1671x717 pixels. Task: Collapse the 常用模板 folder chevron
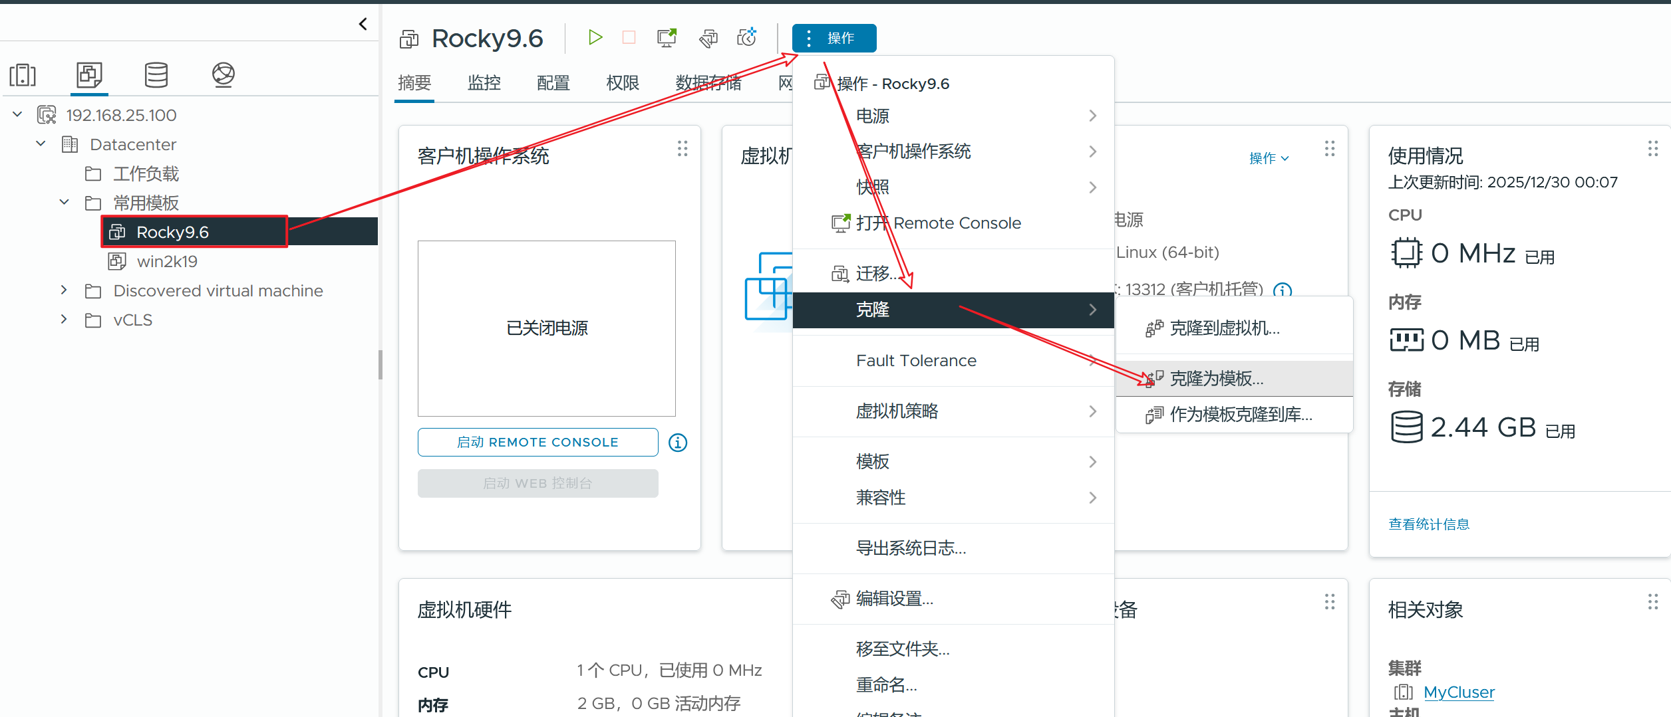(x=65, y=202)
